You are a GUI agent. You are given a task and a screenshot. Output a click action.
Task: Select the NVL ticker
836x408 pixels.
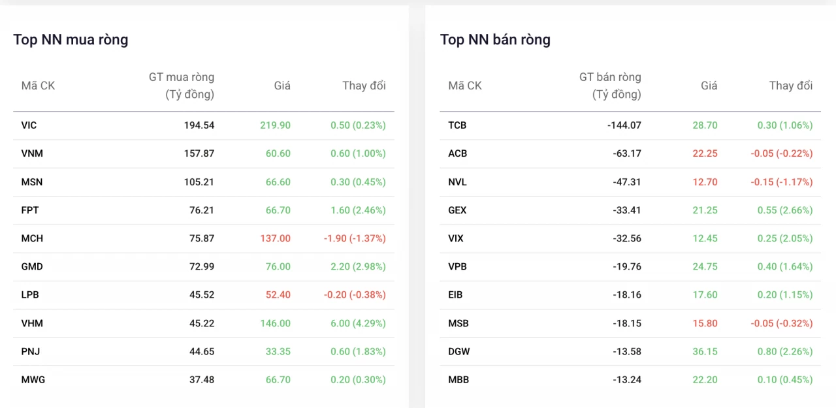tap(458, 182)
